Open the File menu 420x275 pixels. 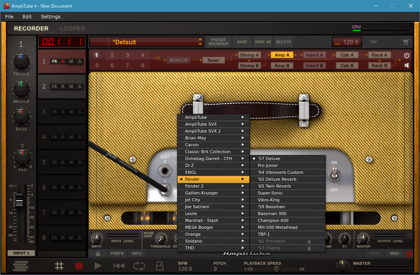click(x=9, y=17)
